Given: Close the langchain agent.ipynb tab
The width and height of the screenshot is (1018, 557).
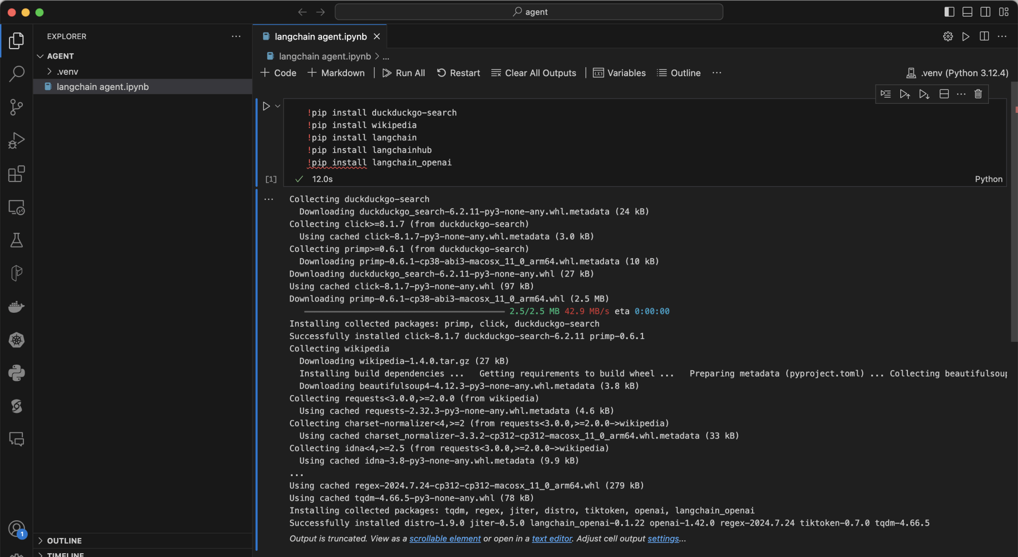Looking at the screenshot, I should pyautogui.click(x=377, y=37).
